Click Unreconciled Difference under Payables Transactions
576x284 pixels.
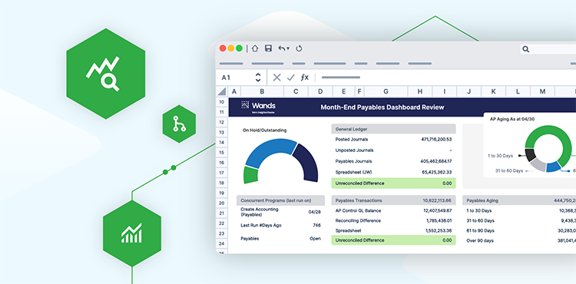pyautogui.click(x=359, y=240)
